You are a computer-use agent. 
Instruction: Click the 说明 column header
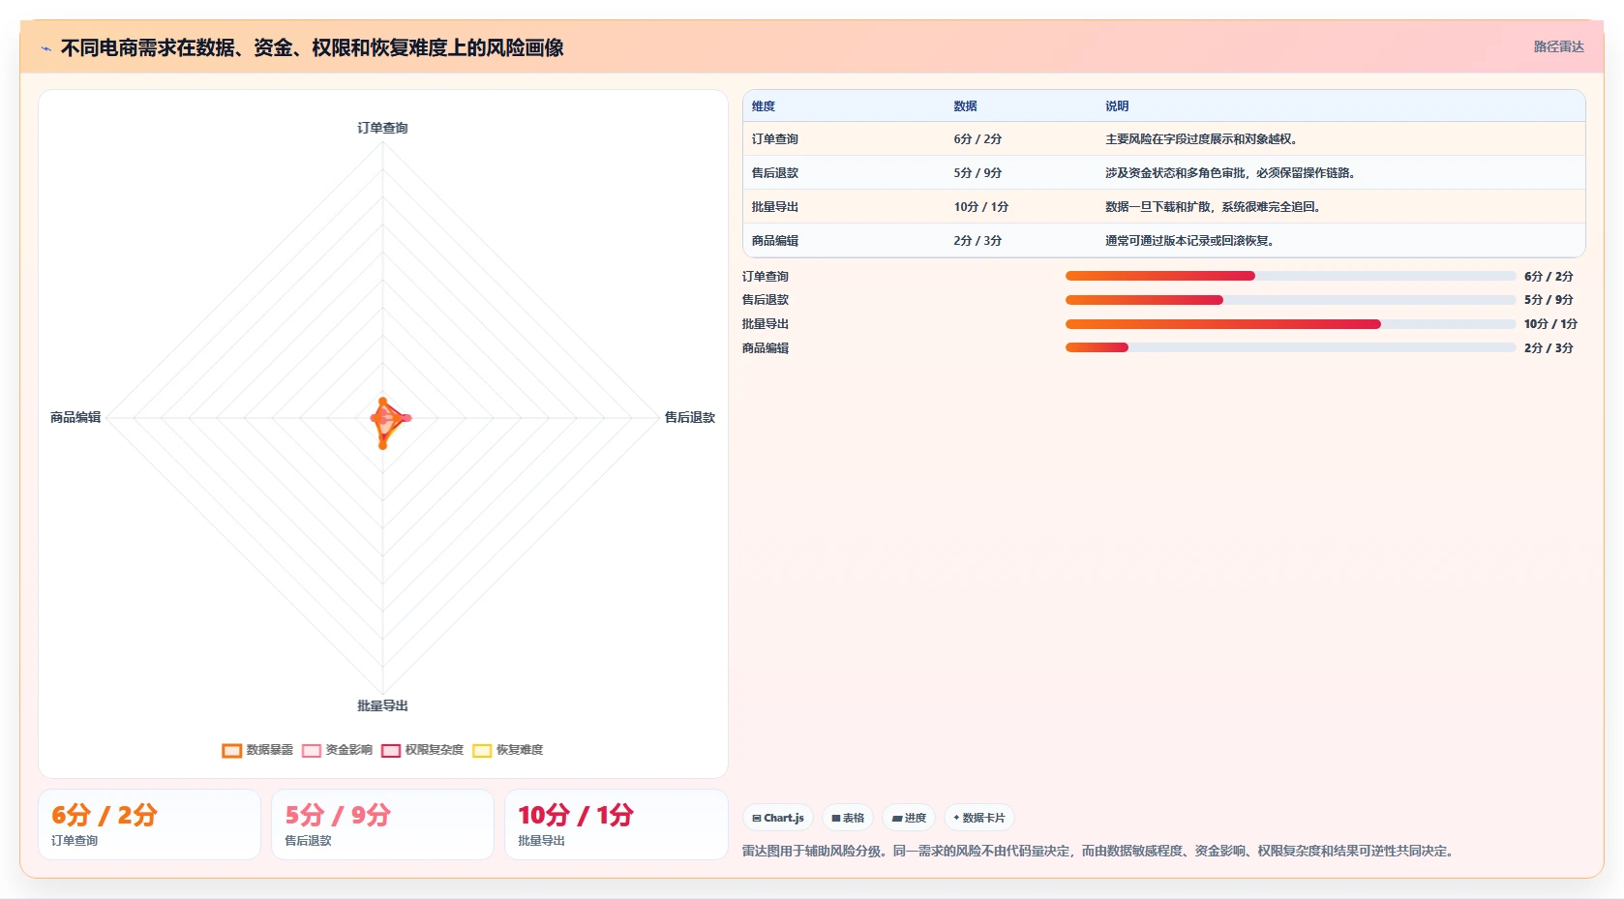1117,106
